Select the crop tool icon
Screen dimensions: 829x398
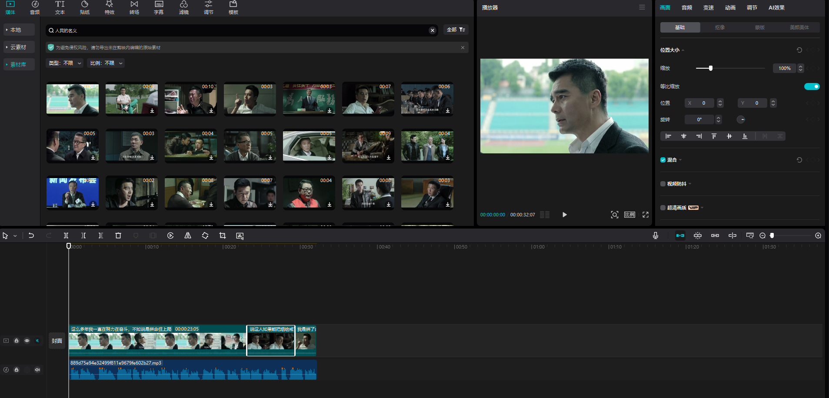click(223, 235)
